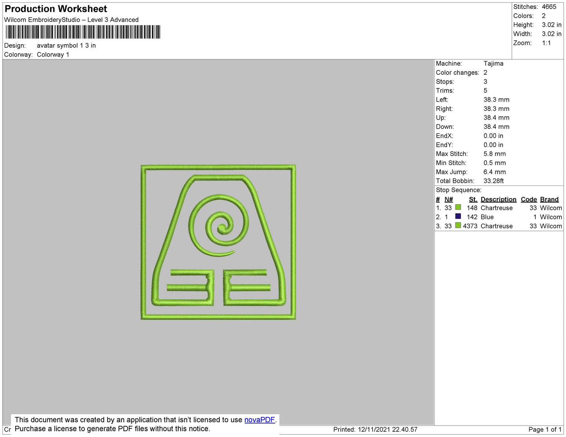Click the Zoom value 1:1
The height and width of the screenshot is (437, 566).
[546, 43]
